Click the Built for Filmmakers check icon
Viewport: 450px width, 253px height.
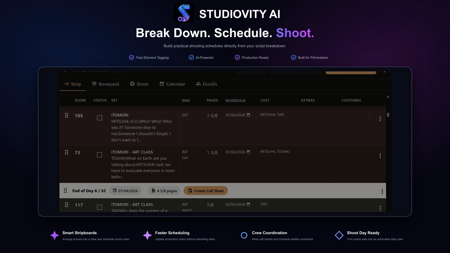point(294,57)
